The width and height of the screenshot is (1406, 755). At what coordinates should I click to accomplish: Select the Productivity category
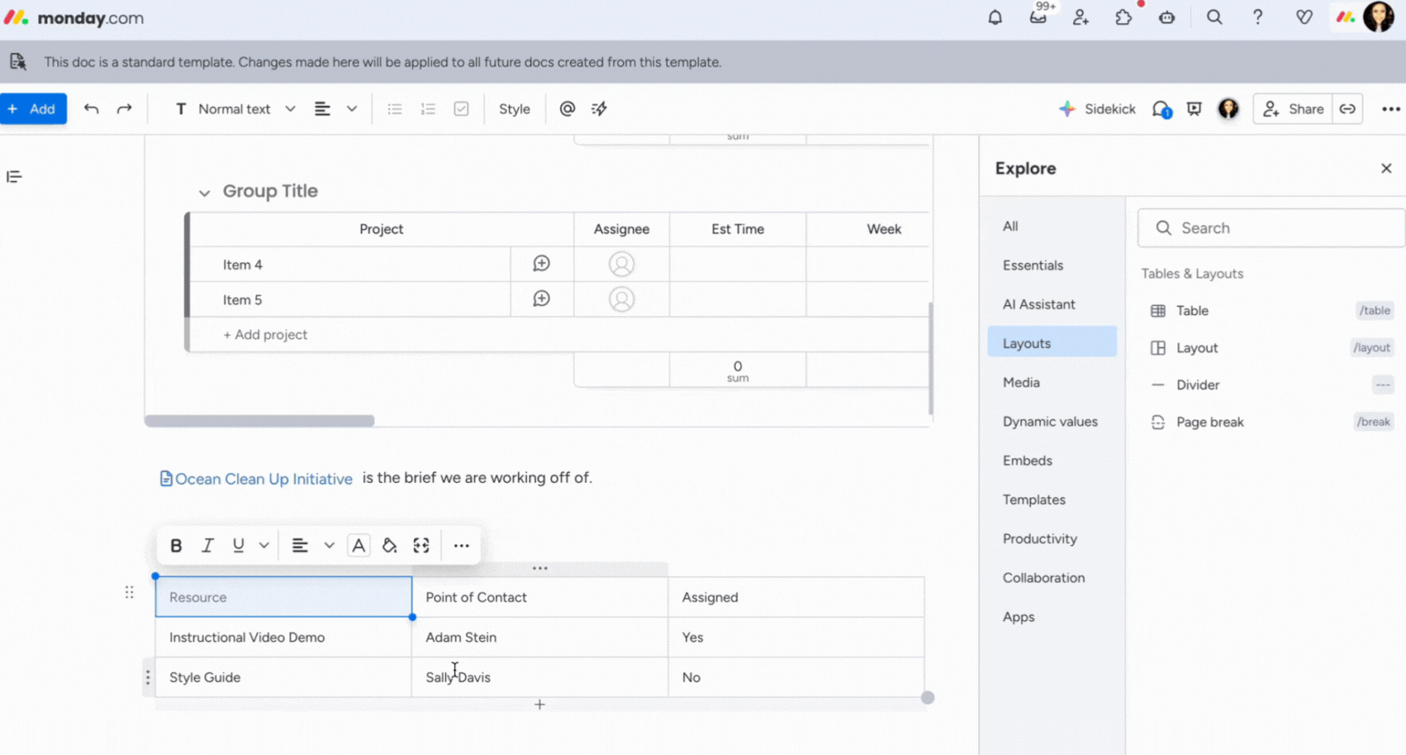(1052, 538)
